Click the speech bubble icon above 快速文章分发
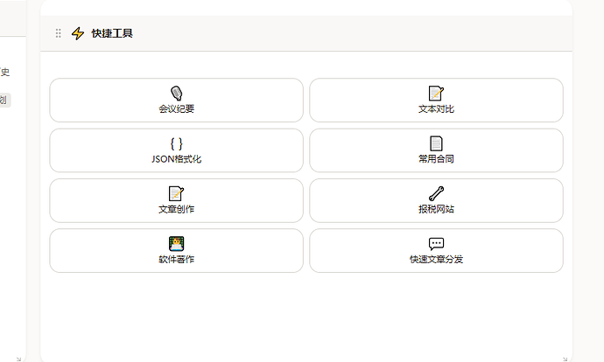This screenshot has width=604, height=362. (436, 244)
